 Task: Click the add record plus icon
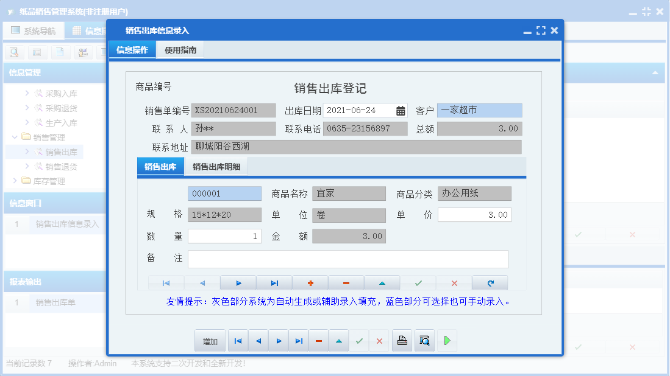tap(311, 282)
